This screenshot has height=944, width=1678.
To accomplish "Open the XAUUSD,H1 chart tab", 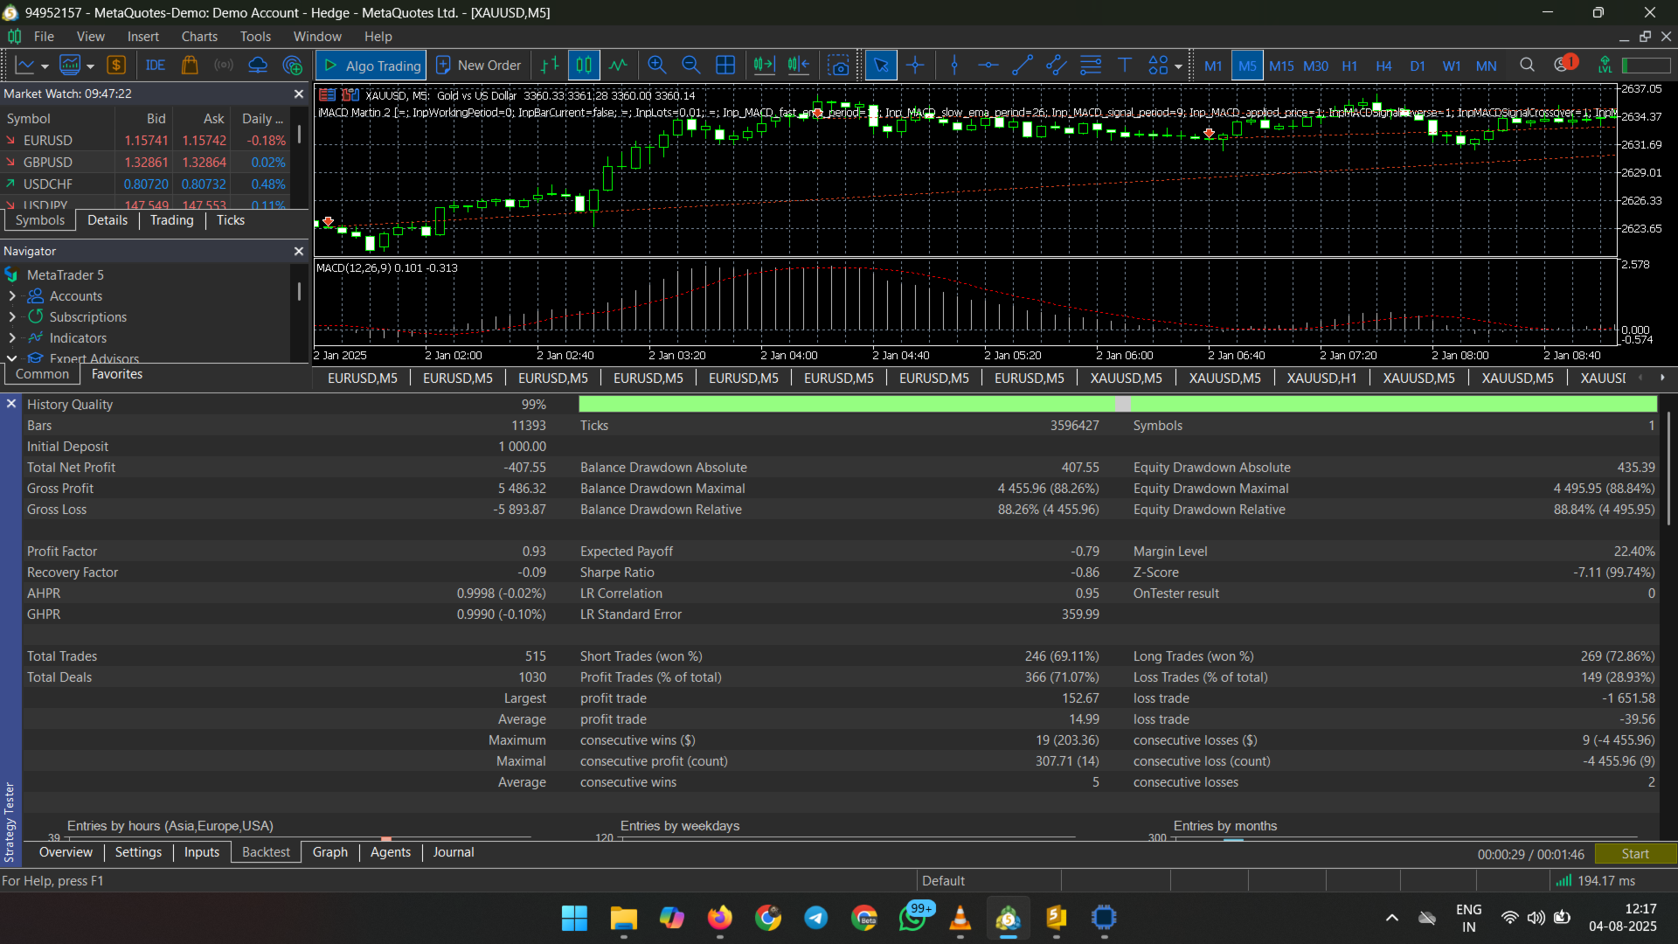I will [1321, 378].
